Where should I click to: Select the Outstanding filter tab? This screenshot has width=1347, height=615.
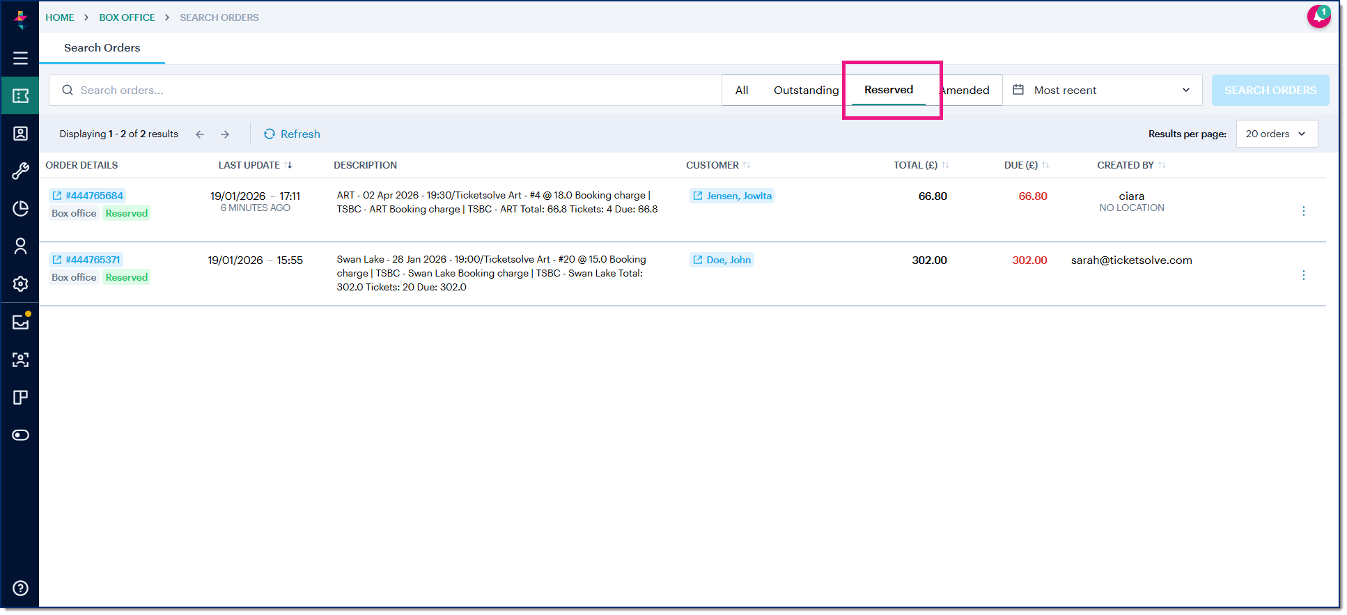[806, 90]
